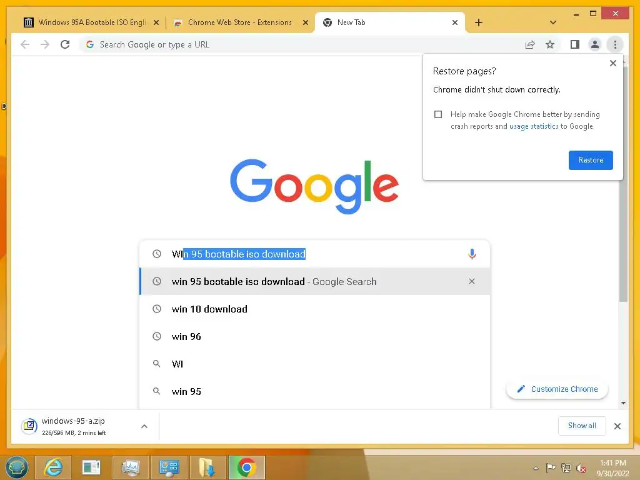Open the network tray icon
This screenshot has height=480, width=640.
click(x=566, y=467)
